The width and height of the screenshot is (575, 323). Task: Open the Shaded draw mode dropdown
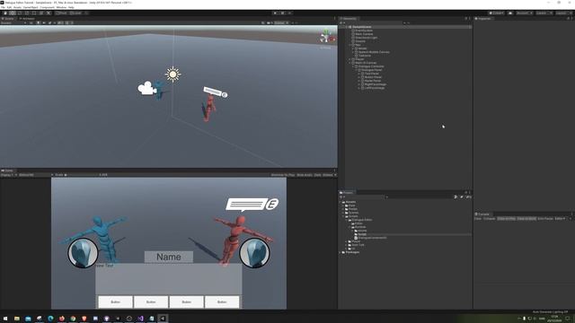coord(13,22)
